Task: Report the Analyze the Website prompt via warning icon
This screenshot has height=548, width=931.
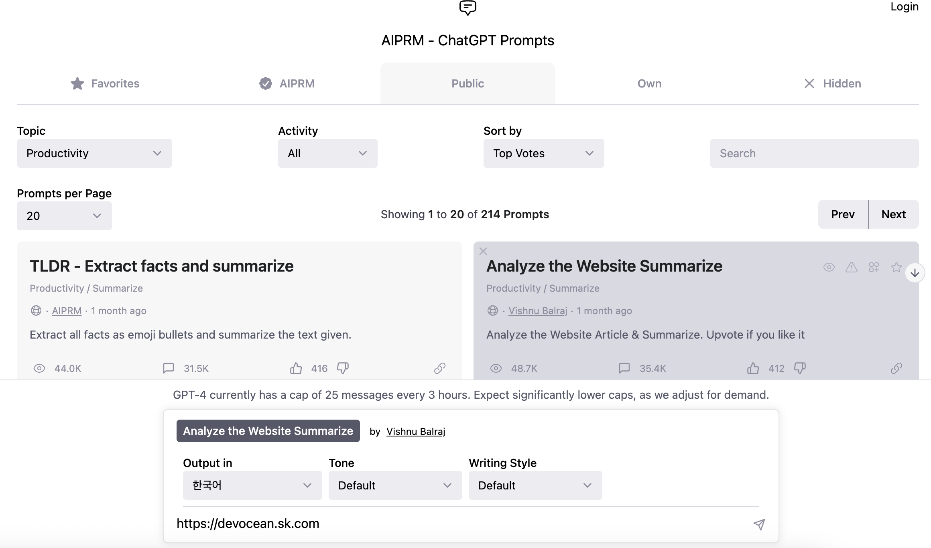Action: point(852,267)
